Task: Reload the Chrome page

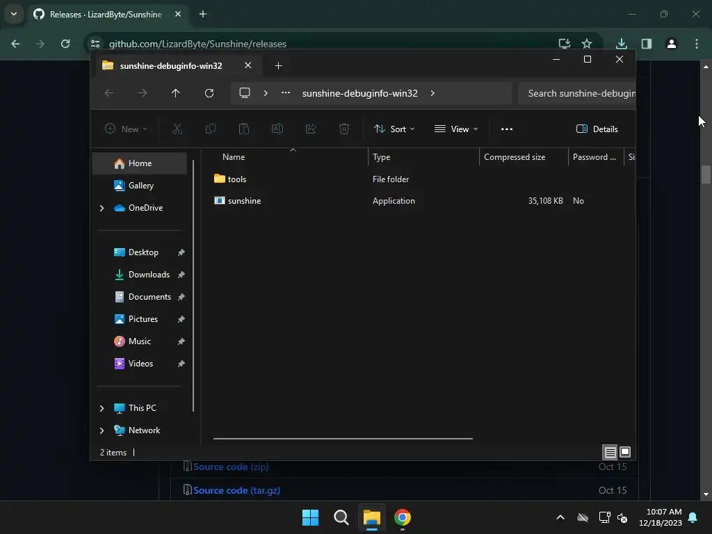Action: pyautogui.click(x=65, y=44)
